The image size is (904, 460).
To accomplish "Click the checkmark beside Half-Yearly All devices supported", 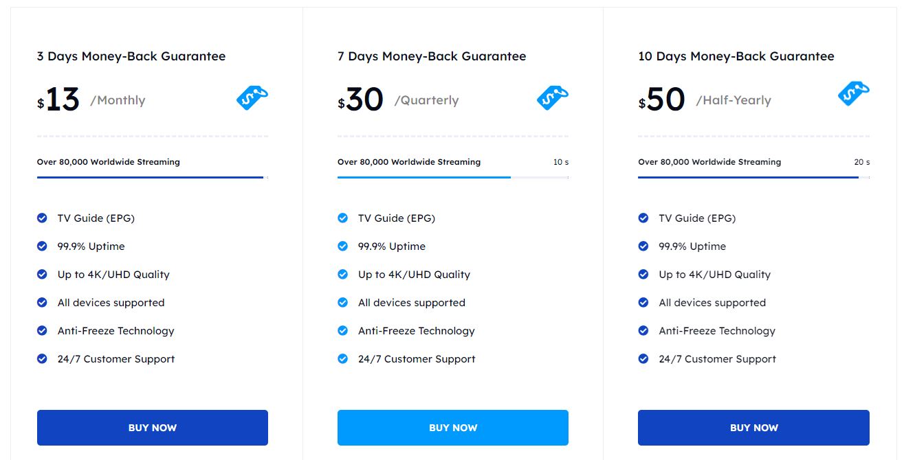I will click(x=643, y=302).
